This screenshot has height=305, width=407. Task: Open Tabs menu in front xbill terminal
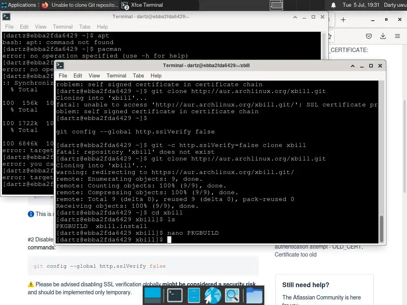[138, 75]
